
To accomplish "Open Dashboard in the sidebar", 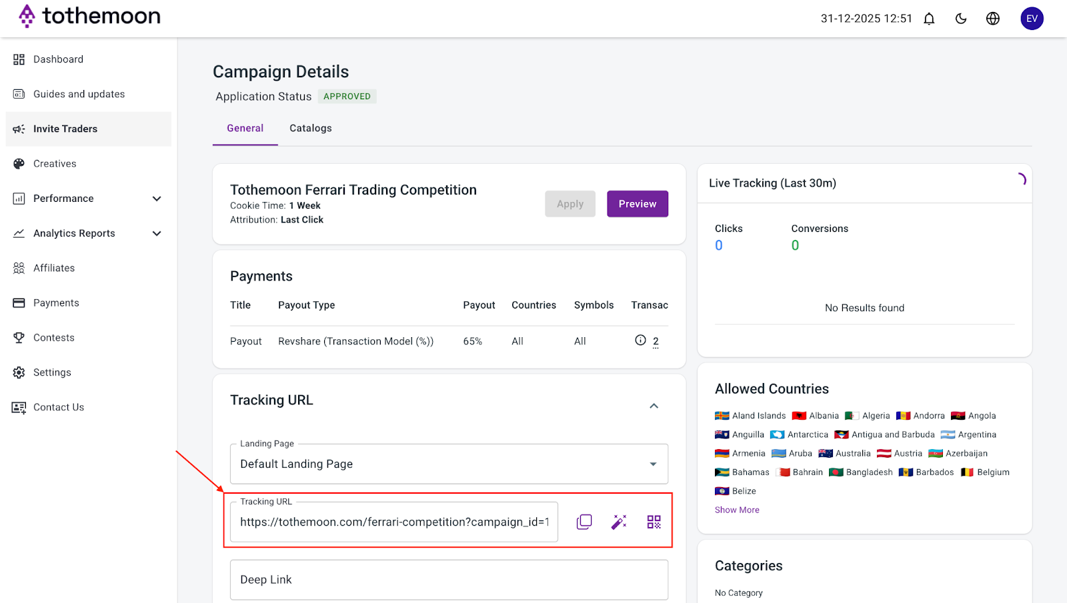I will (89, 59).
